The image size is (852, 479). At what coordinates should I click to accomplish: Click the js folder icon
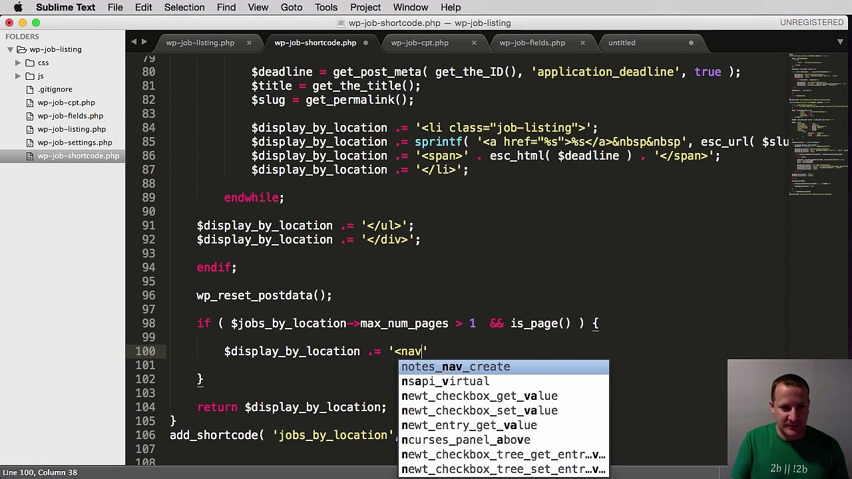pyautogui.click(x=29, y=76)
